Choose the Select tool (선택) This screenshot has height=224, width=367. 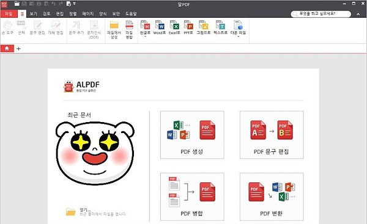click(x=21, y=27)
